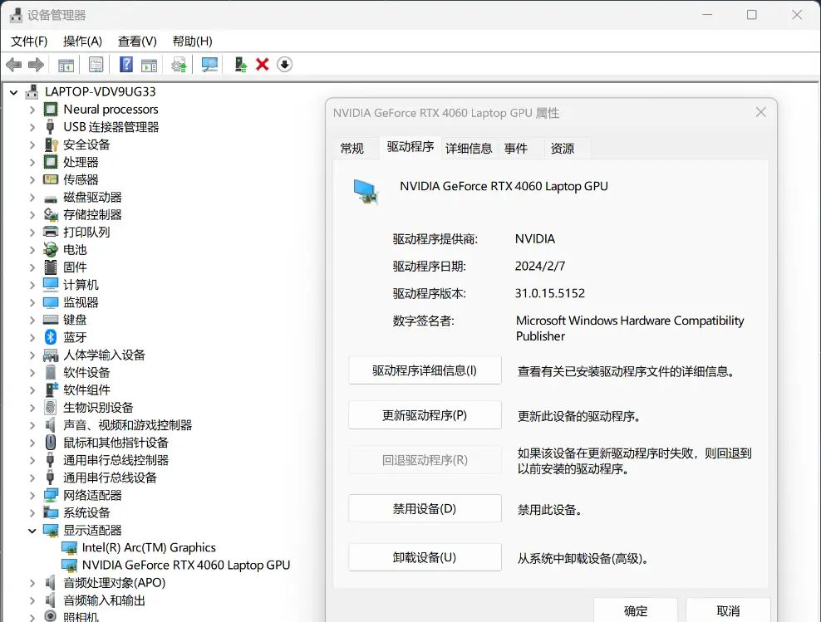This screenshot has width=821, height=622.
Task: Click the 电池 battery icon
Action: (x=51, y=249)
